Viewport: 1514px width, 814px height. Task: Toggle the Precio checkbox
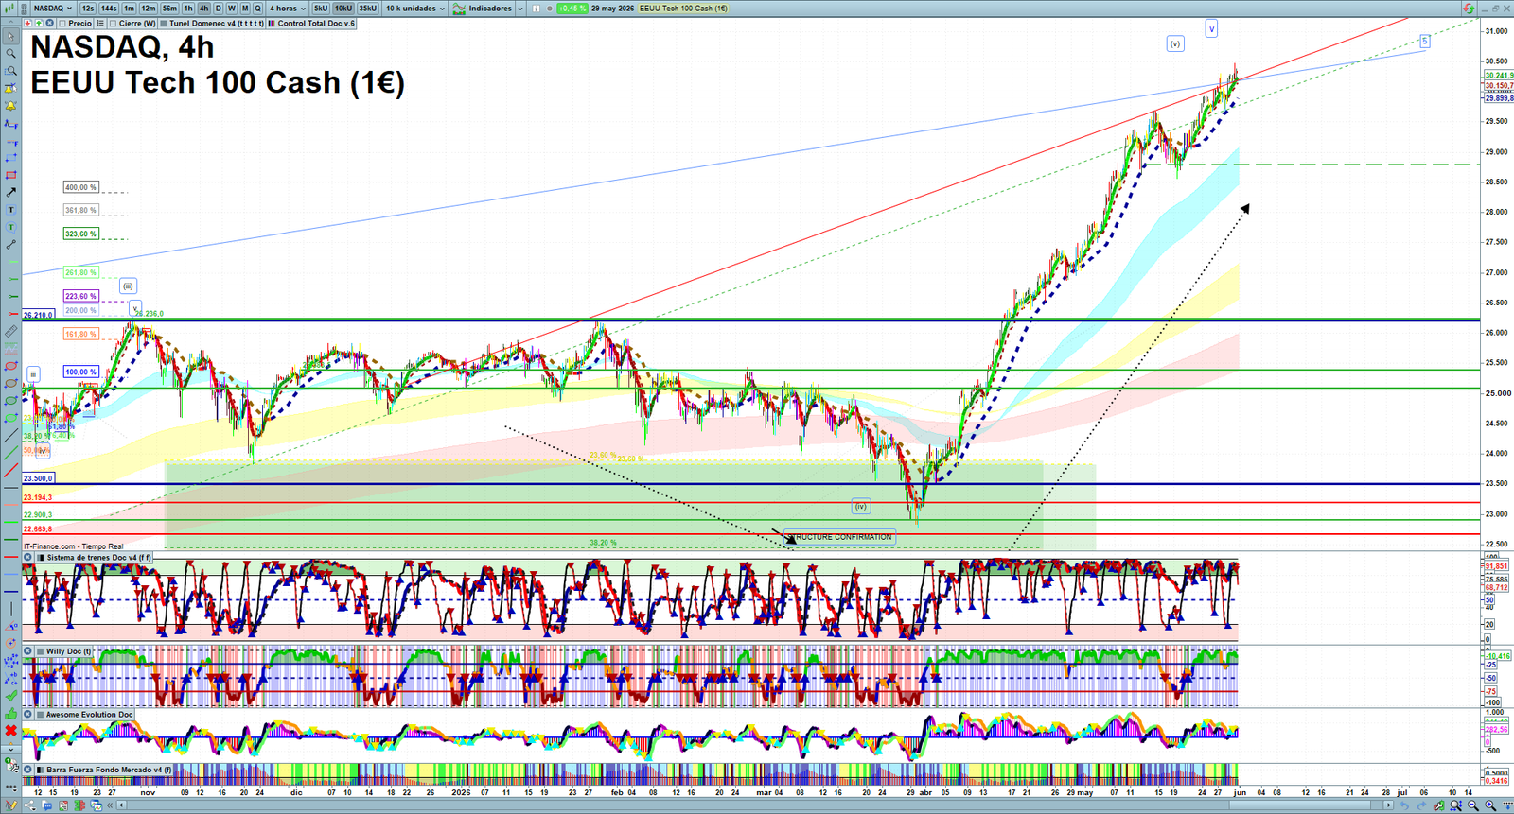pyautogui.click(x=62, y=23)
